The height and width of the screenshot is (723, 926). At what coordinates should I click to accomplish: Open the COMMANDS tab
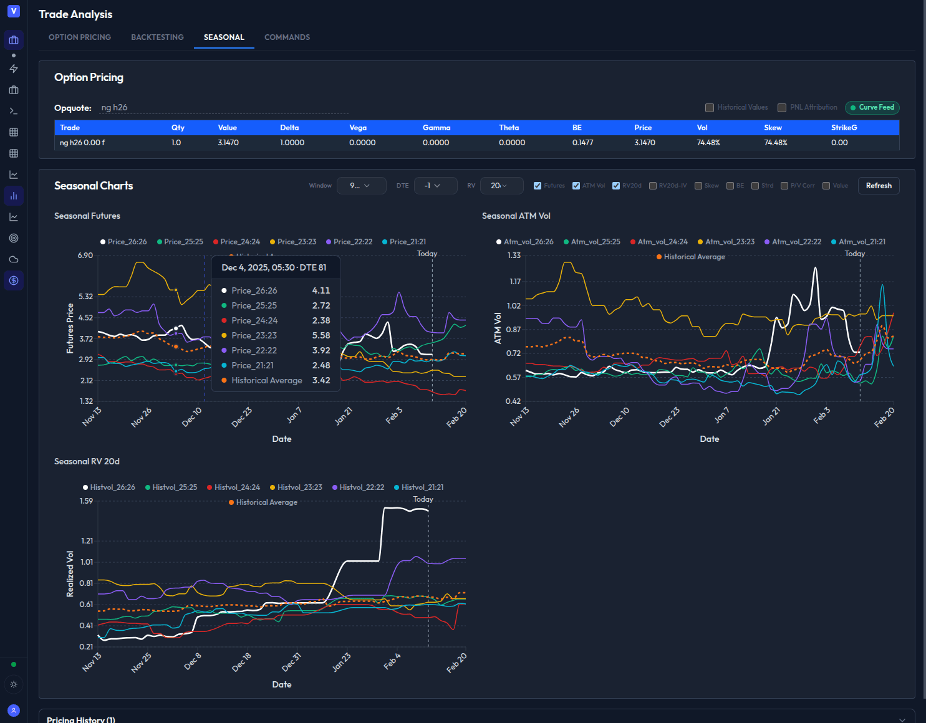point(287,37)
